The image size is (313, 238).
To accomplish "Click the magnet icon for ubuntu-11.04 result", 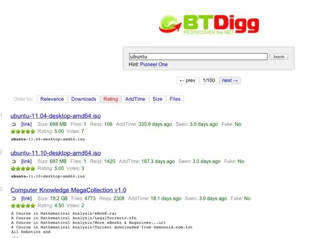I will coord(14,125).
